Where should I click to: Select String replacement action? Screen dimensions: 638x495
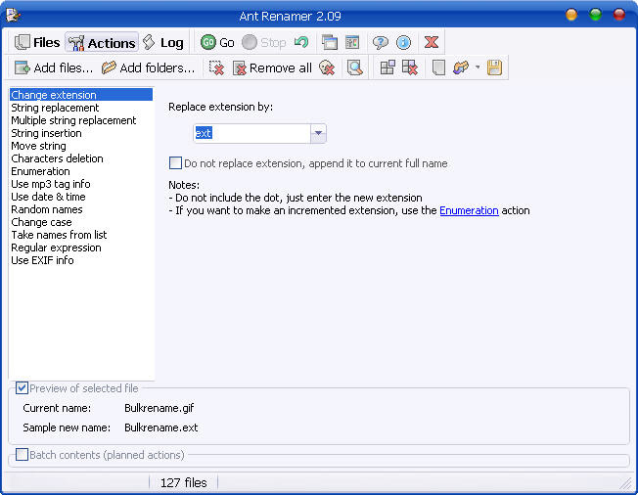[81, 108]
